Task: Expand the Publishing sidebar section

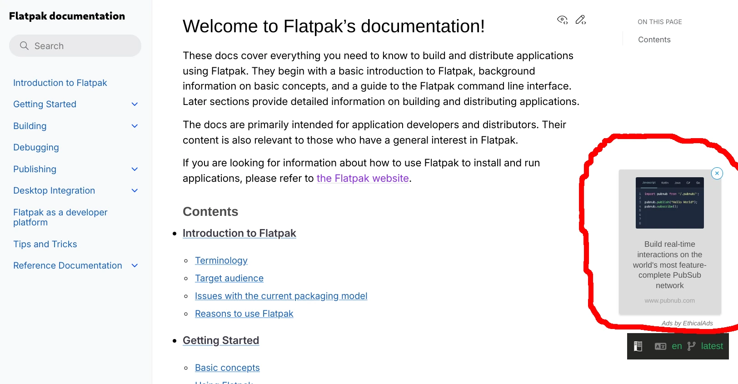Action: tap(135, 169)
